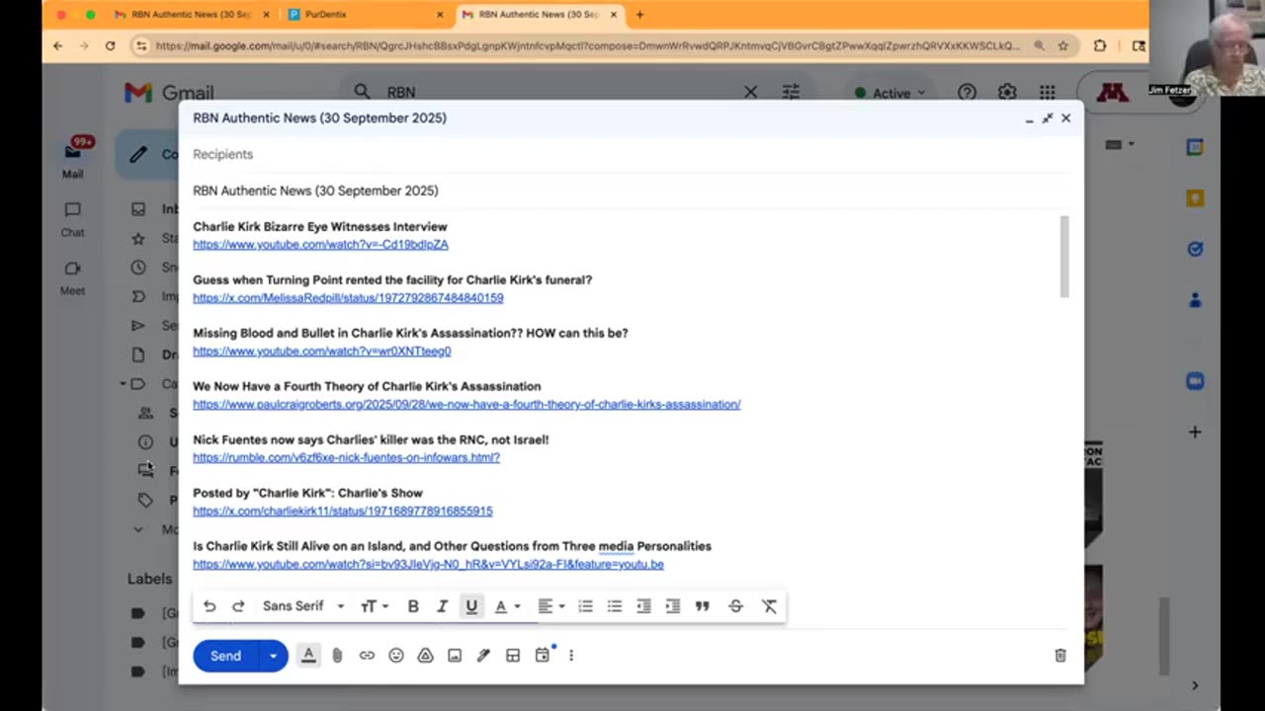Clear the RBN search query
The image size is (1265, 711).
(751, 92)
